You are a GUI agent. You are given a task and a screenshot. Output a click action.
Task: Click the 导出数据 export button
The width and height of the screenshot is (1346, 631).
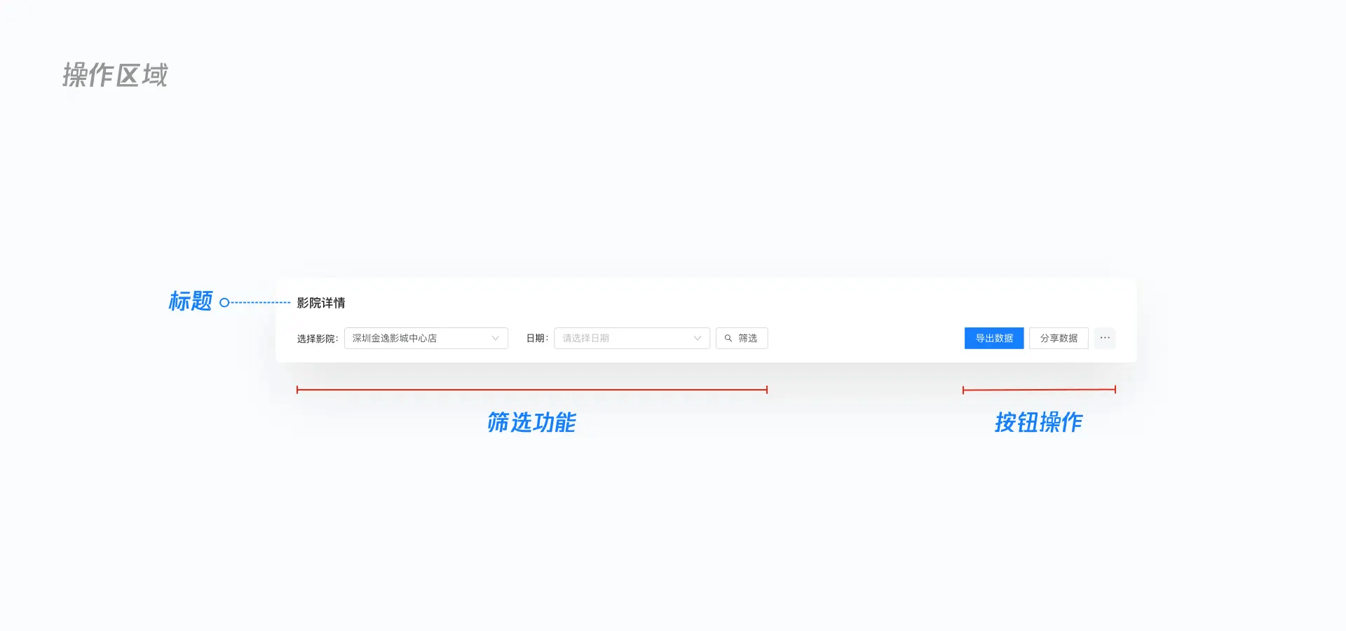pos(994,338)
